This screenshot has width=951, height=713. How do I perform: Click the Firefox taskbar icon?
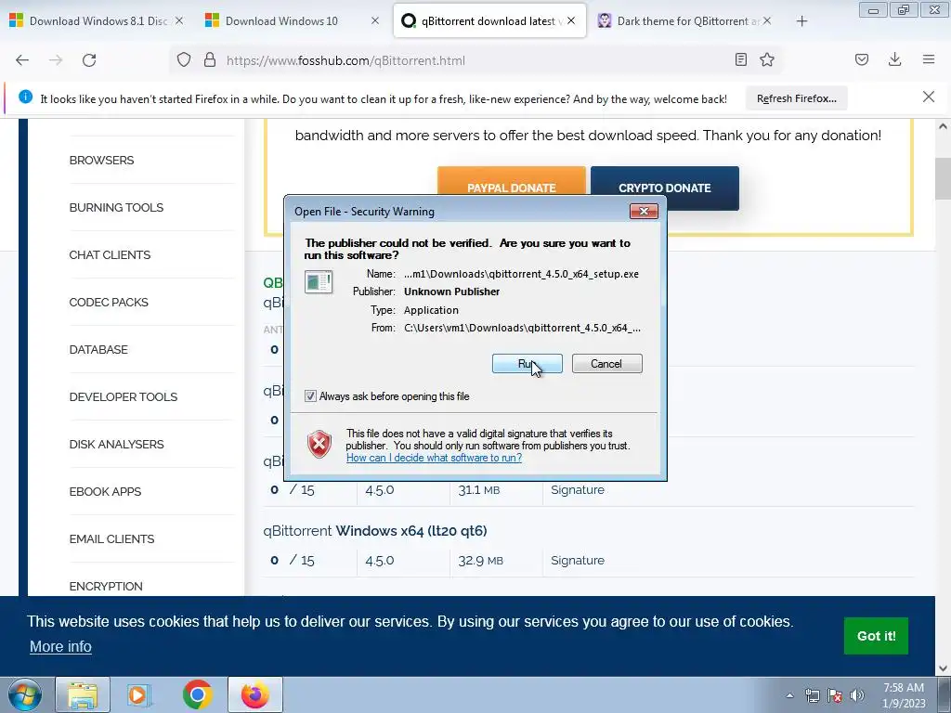[x=254, y=694]
